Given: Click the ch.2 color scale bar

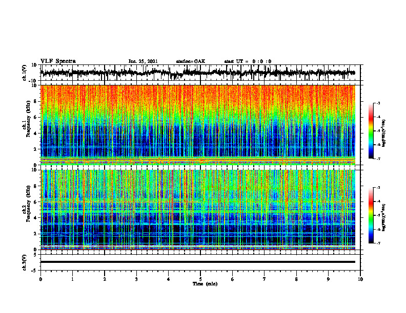Looking at the screenshot, I should (371, 215).
